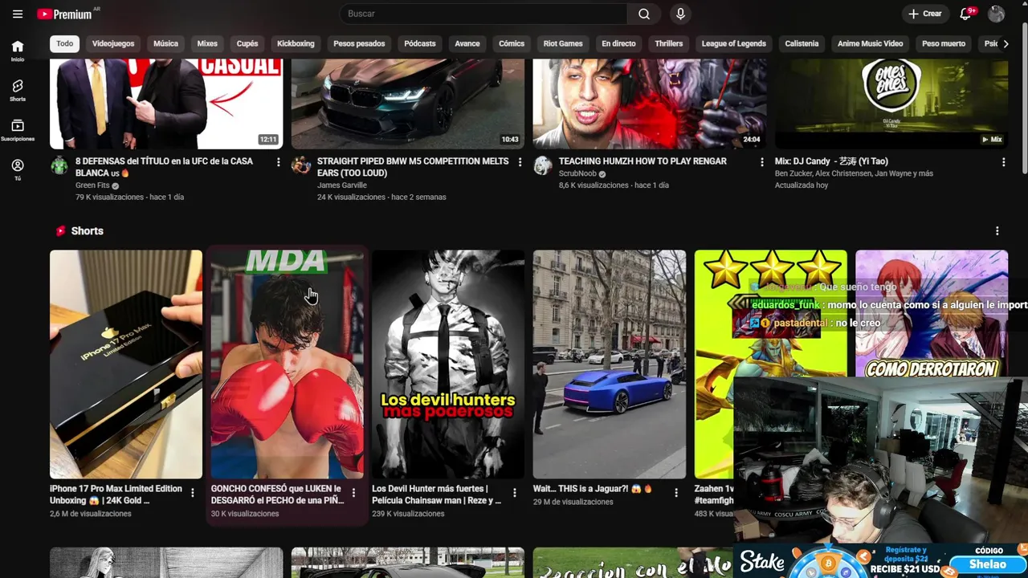The image size is (1028, 578).
Task: Open options for iPhone 17 short
Action: click(x=193, y=493)
